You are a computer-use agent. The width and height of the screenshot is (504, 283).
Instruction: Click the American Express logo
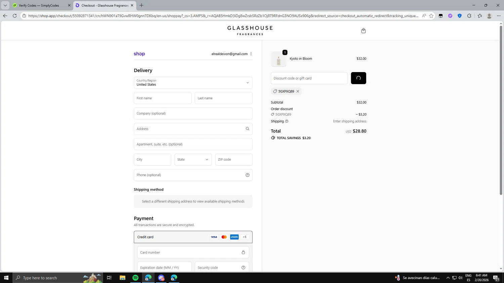[235, 237]
